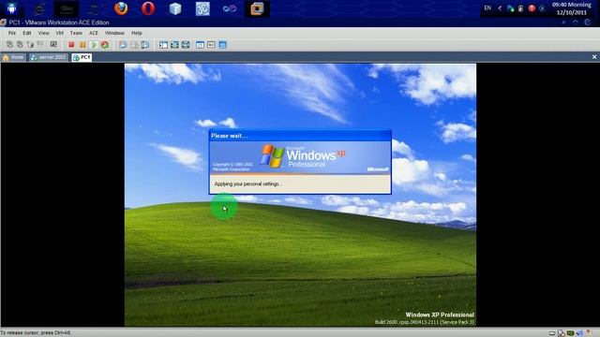
Task: Expand hidden tray icons with the arrow
Action: click(500, 8)
